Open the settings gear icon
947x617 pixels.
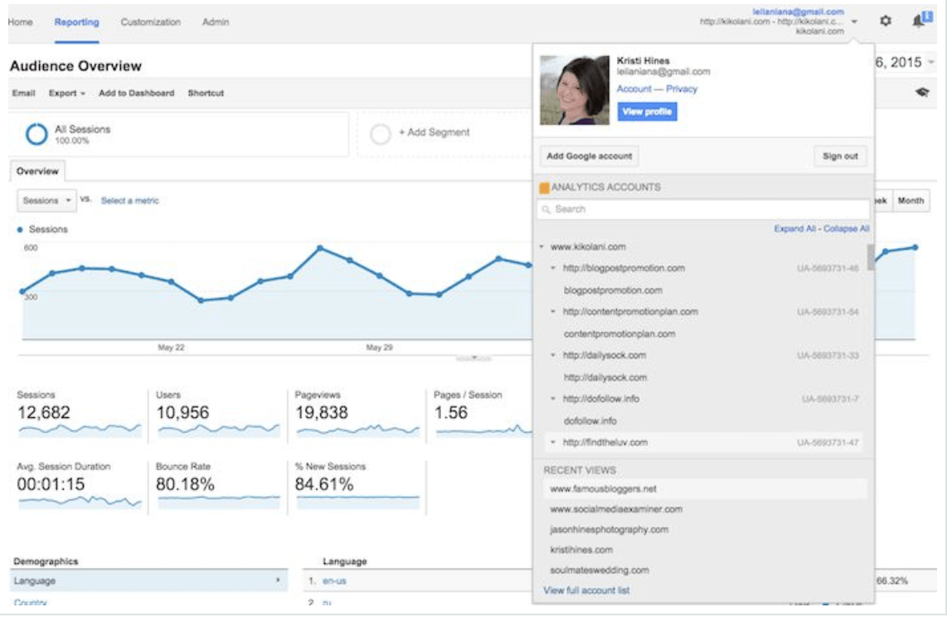click(x=885, y=22)
